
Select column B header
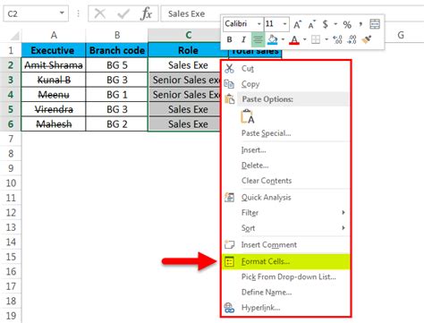[x=117, y=35]
